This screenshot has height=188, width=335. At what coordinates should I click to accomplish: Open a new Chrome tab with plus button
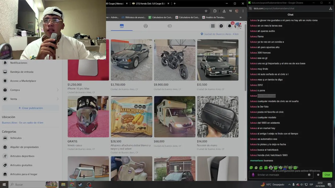point(175,3)
